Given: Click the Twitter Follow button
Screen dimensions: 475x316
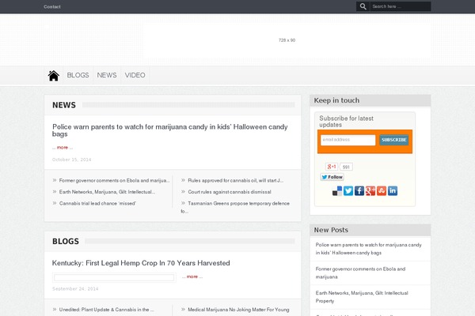Looking at the screenshot, I should [x=332, y=177].
